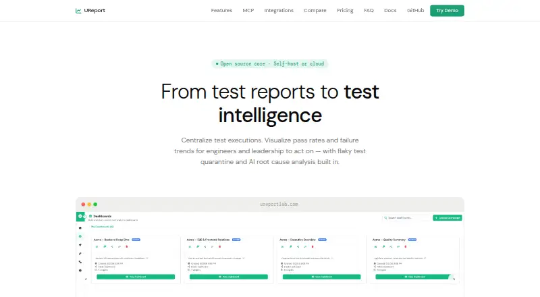Click the UReport logo in the header
Image resolution: width=540 pixels, height=297 pixels.
(x=90, y=11)
